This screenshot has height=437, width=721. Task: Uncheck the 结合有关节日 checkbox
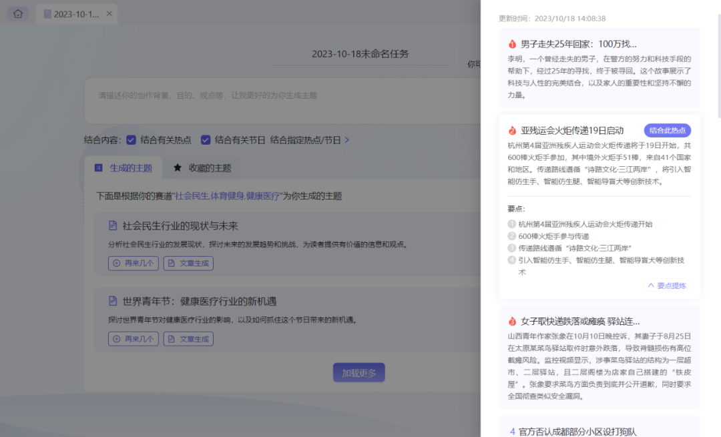(208, 140)
